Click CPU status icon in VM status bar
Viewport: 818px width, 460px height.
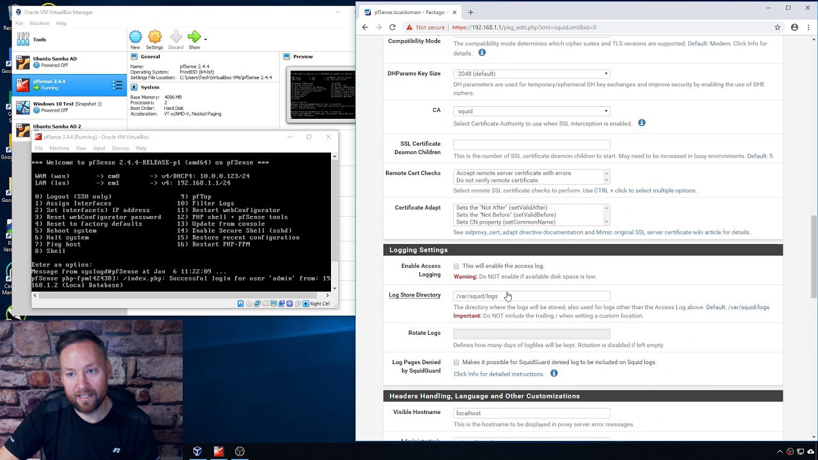pos(289,303)
